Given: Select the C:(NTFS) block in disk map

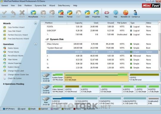Looking at the screenshot, I should 96,77.
